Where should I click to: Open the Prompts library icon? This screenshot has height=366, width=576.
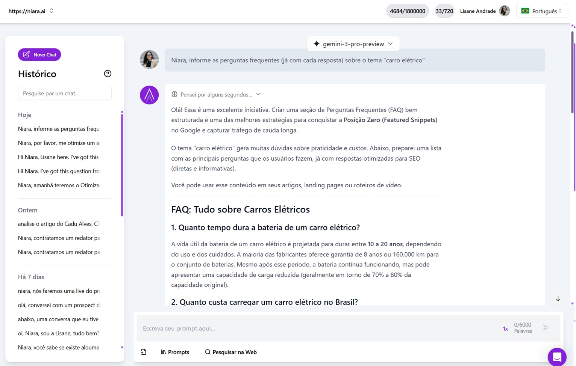point(164,352)
